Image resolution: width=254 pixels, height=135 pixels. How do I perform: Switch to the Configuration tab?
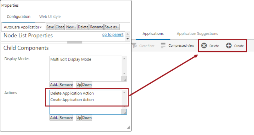19,17
